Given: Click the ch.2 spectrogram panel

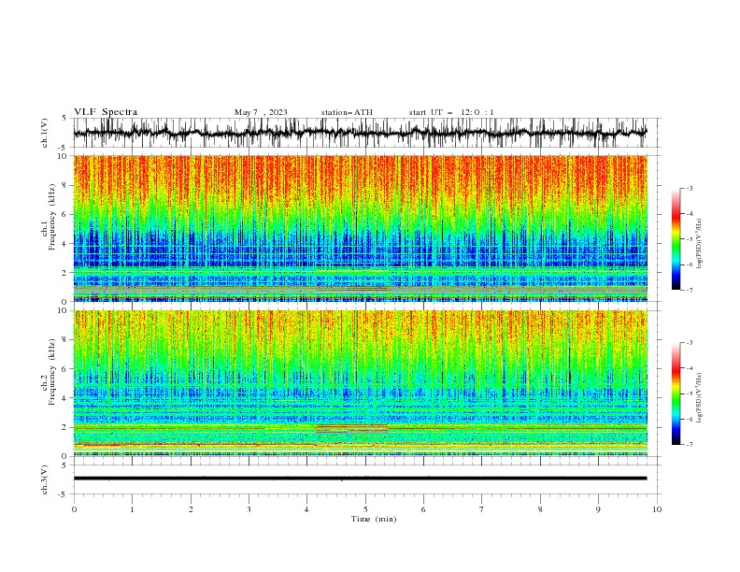Looking at the screenshot, I should (x=360, y=383).
